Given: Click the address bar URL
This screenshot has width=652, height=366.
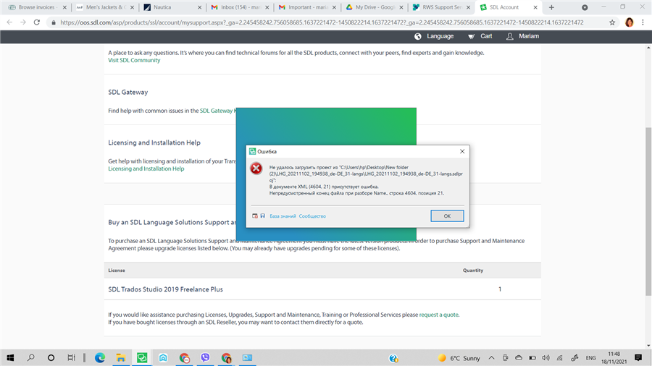Looking at the screenshot, I should [322, 23].
